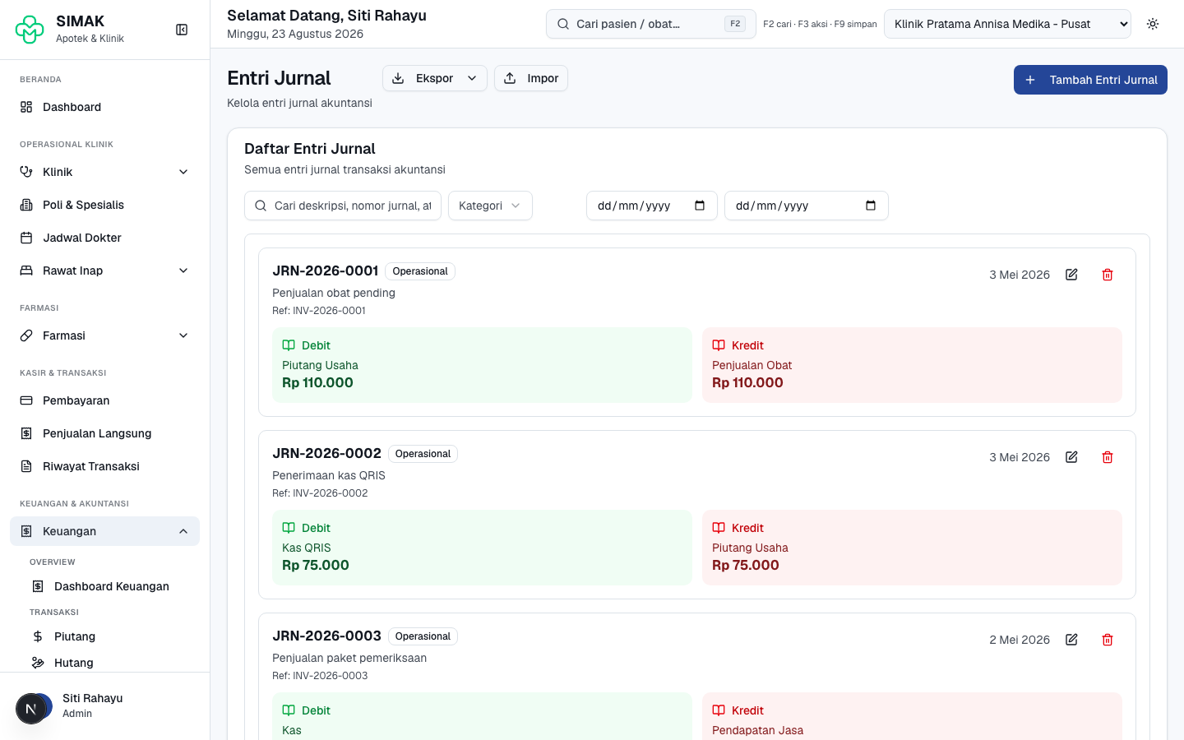
Task: Delete journal entry JRN-2026-0003
Action: tap(1108, 640)
